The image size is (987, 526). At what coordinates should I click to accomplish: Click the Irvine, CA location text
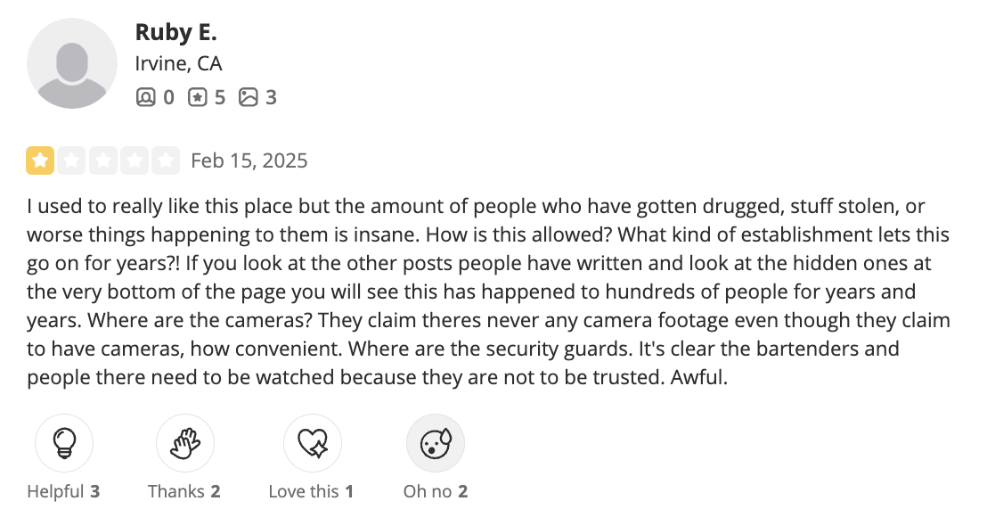178,64
